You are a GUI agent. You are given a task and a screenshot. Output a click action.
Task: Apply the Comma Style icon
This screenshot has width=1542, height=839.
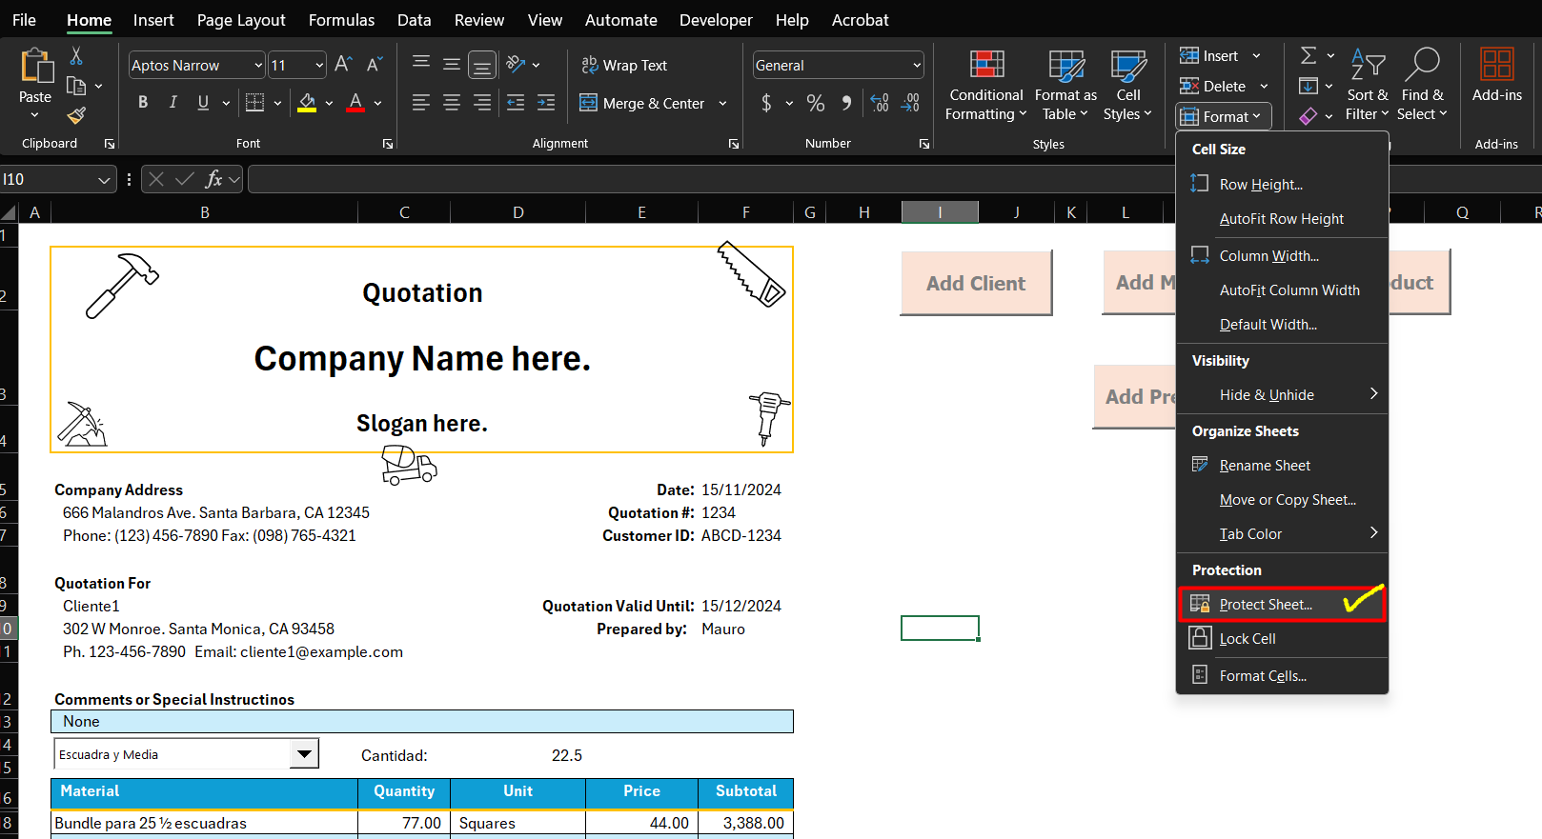(846, 103)
